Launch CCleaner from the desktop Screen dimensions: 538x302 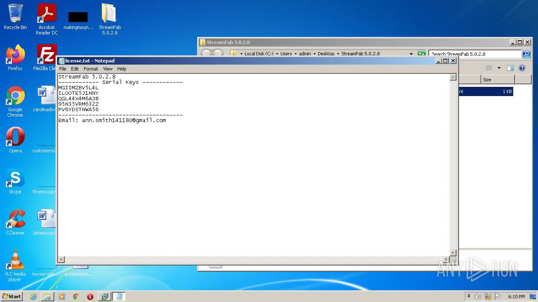[15, 222]
